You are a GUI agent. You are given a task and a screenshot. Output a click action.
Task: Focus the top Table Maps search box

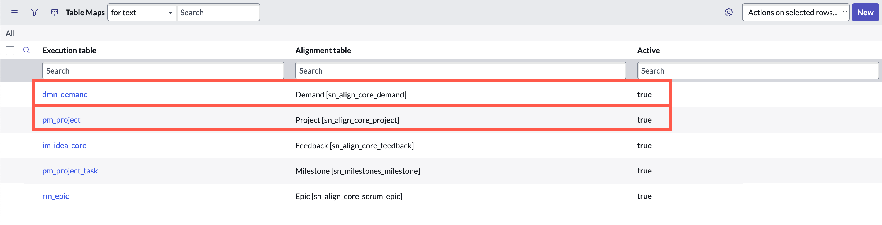coord(218,13)
